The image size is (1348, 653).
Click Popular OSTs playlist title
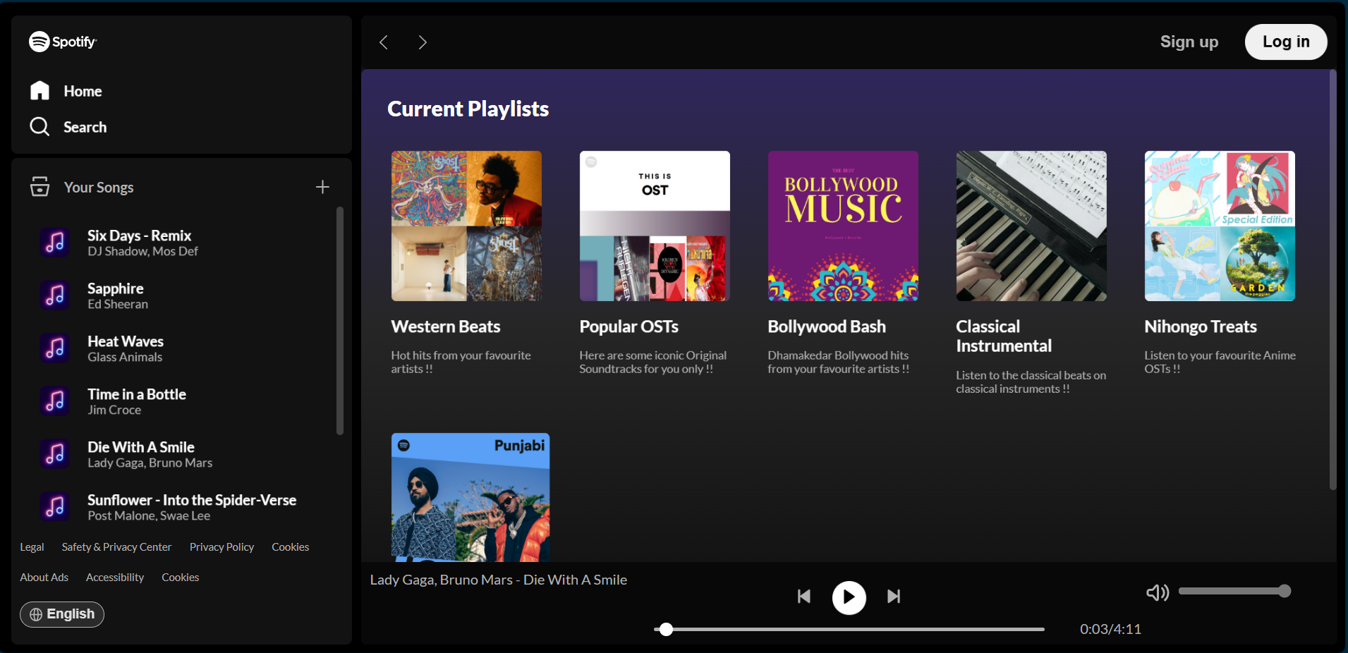tap(629, 326)
